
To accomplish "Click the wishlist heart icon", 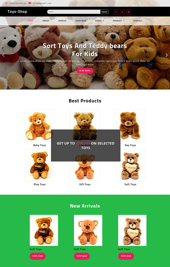I will pos(116,12).
